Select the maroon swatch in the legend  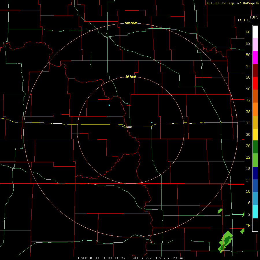pos(255,70)
